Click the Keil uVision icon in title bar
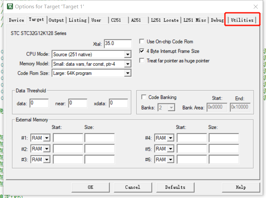Screen dimensions: 266x198 (10, 6)
